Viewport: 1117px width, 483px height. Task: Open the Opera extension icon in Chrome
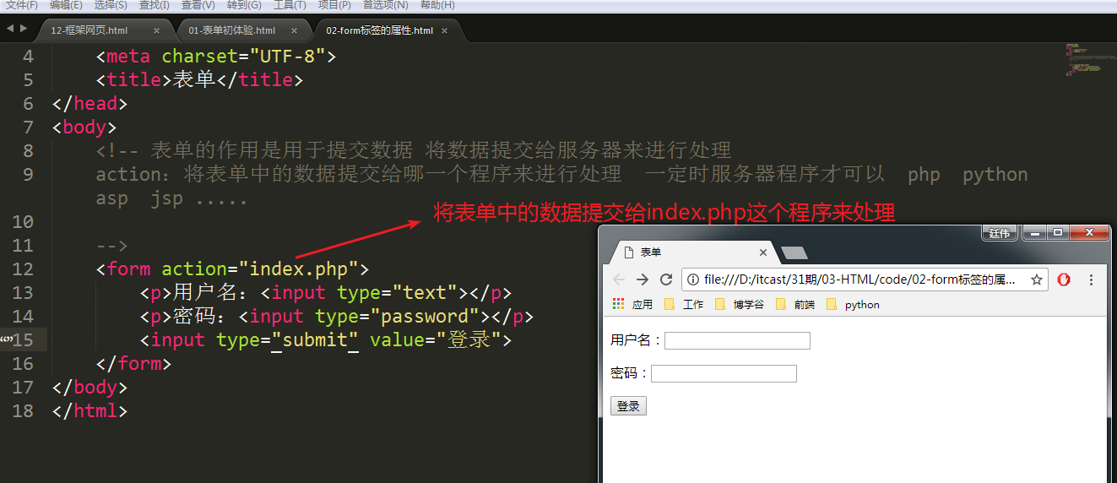(x=1064, y=279)
